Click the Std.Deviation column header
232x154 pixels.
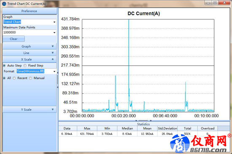click(167, 128)
